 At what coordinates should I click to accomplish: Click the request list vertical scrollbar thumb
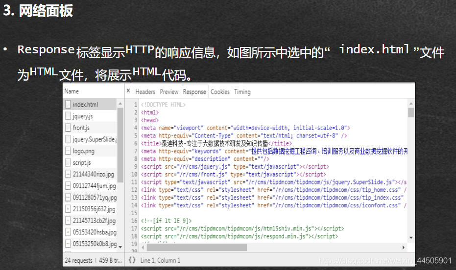click(120, 145)
